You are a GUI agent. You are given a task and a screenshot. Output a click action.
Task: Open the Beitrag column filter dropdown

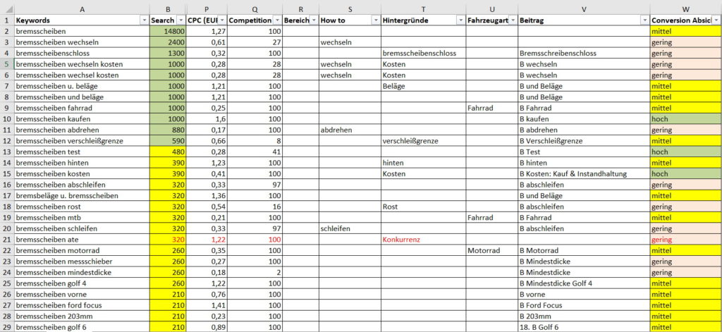[644, 20]
